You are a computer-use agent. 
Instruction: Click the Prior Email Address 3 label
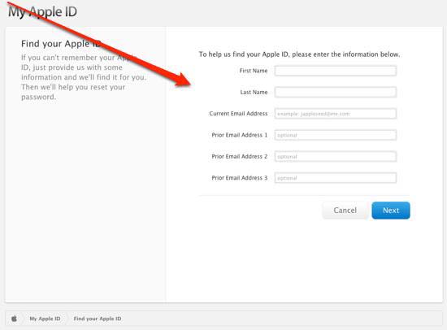pos(240,178)
